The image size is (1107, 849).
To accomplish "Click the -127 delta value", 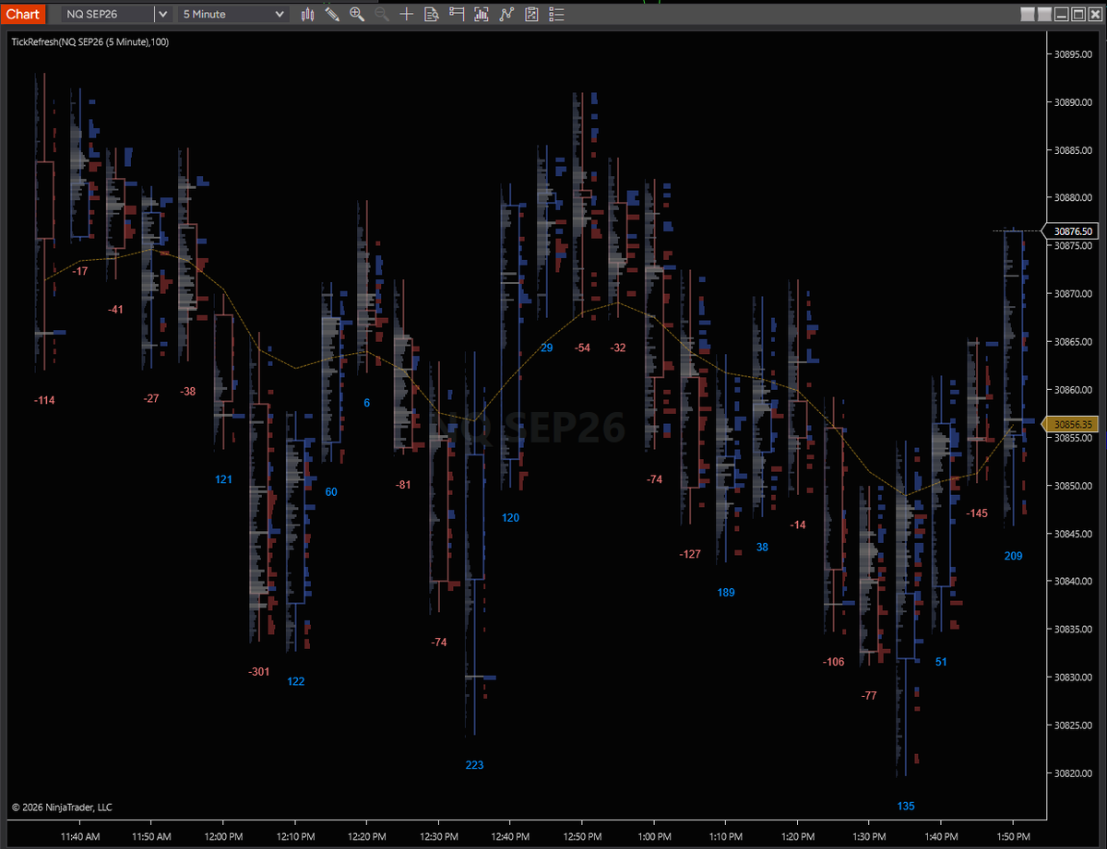I will coord(690,554).
